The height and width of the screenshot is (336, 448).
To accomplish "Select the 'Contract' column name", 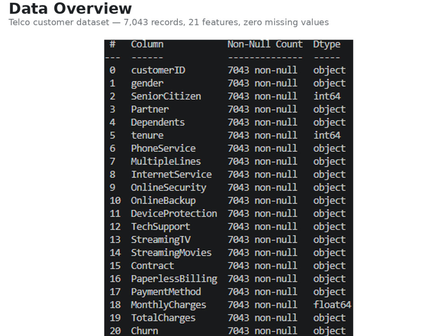I will pyautogui.click(x=152, y=266).
